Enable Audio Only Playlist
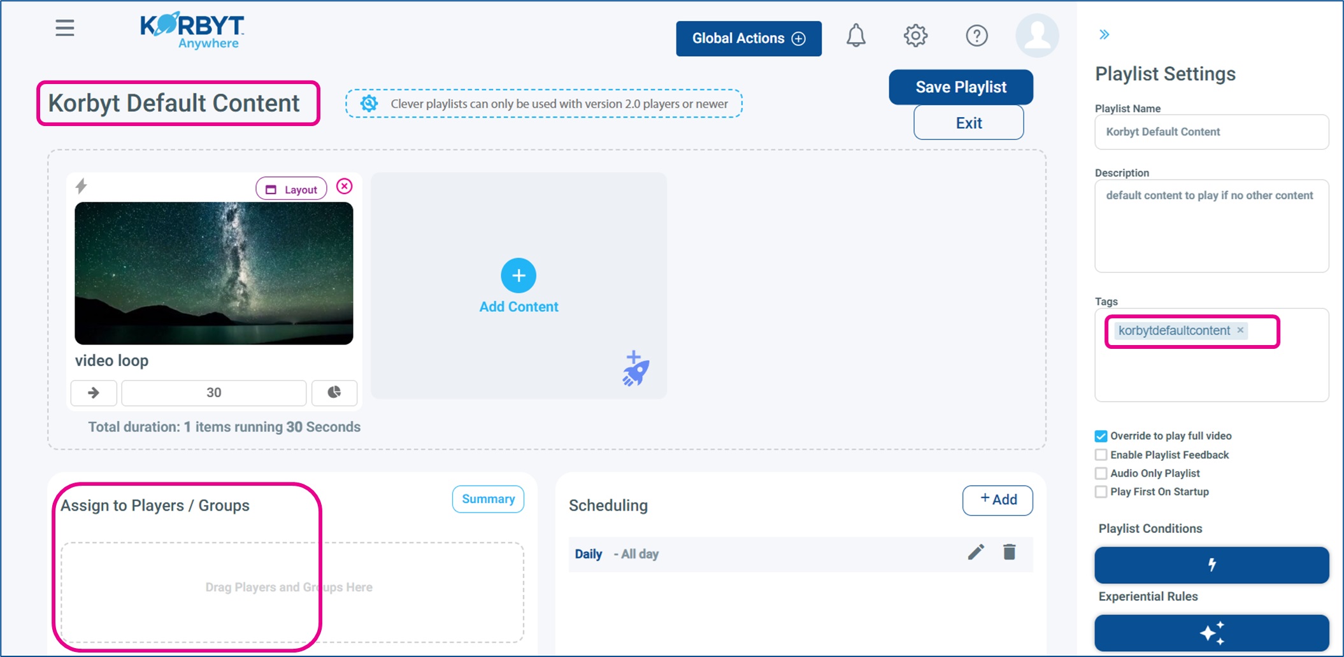 (1101, 473)
